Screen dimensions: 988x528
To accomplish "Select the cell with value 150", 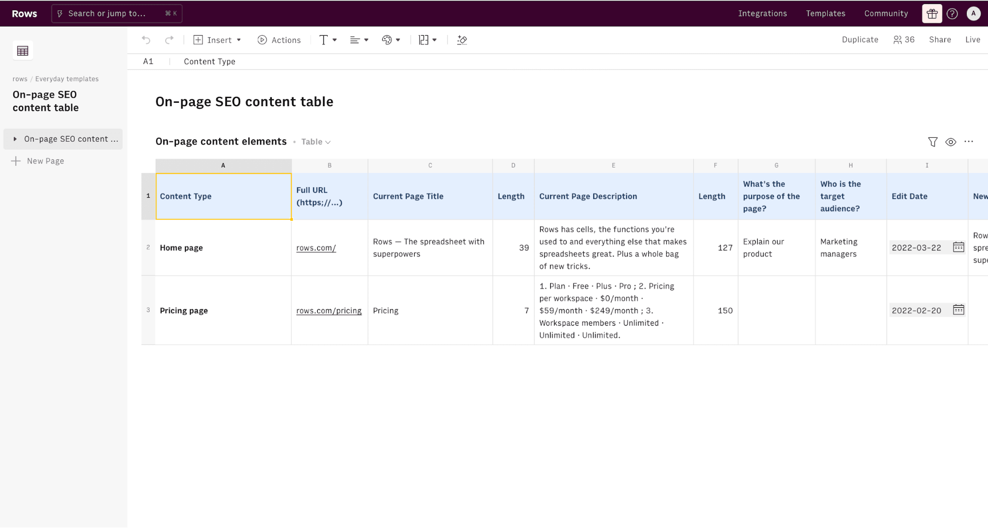I will point(715,310).
